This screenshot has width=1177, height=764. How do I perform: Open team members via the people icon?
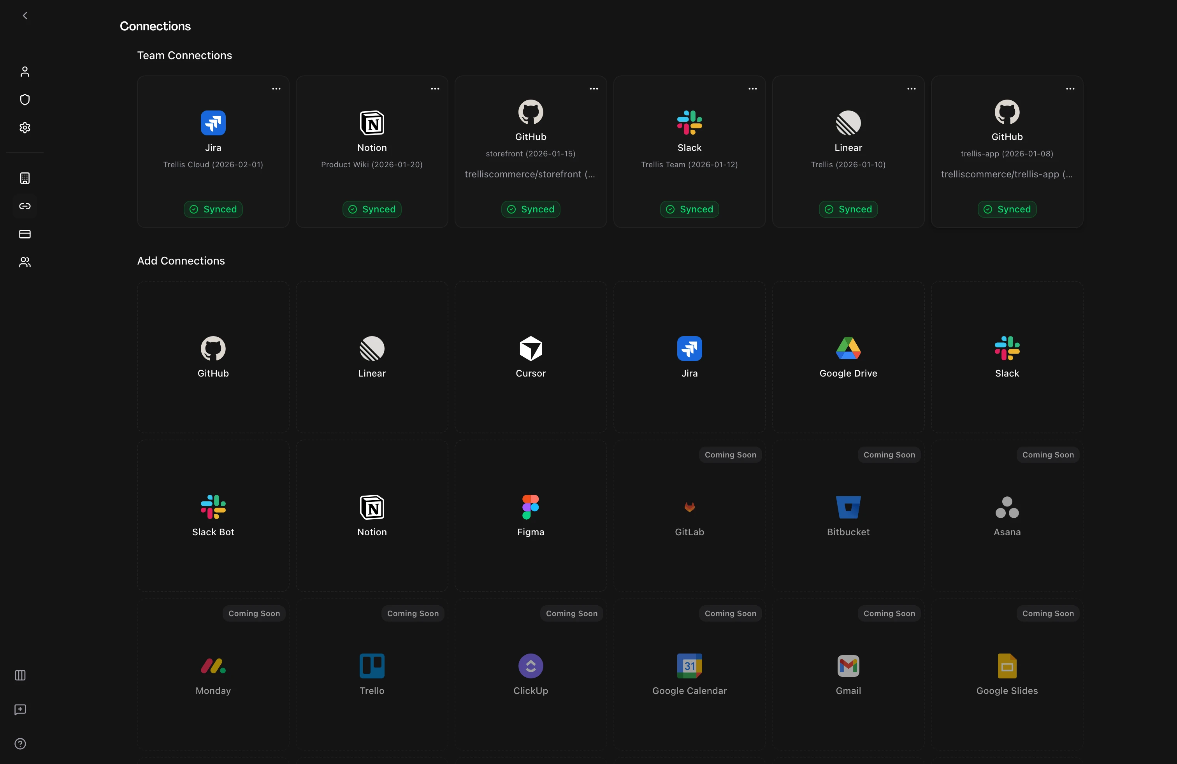click(x=24, y=263)
